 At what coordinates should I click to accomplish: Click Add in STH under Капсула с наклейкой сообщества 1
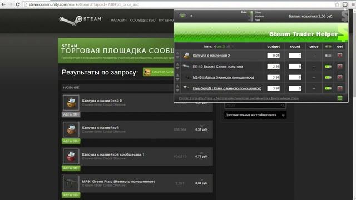[71, 168]
